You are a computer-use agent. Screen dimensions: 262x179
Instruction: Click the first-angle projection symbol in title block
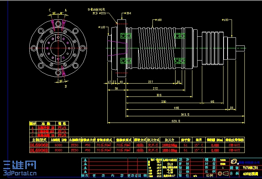[223, 173]
